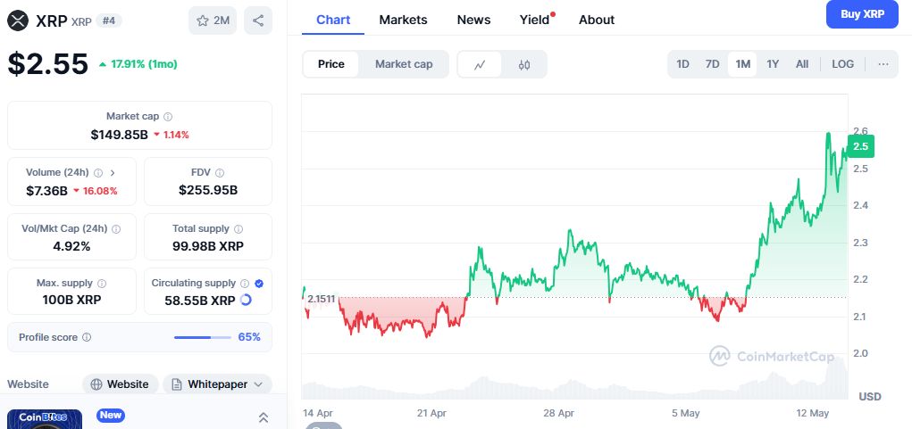The image size is (912, 429).
Task: Click the New badge on CoinBites banner
Action: [x=110, y=415]
